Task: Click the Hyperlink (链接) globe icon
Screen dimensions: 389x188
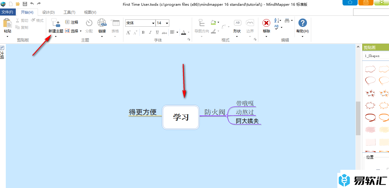Action: [102, 23]
